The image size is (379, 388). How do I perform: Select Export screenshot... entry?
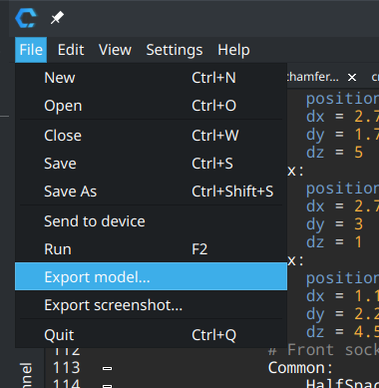tap(151, 305)
